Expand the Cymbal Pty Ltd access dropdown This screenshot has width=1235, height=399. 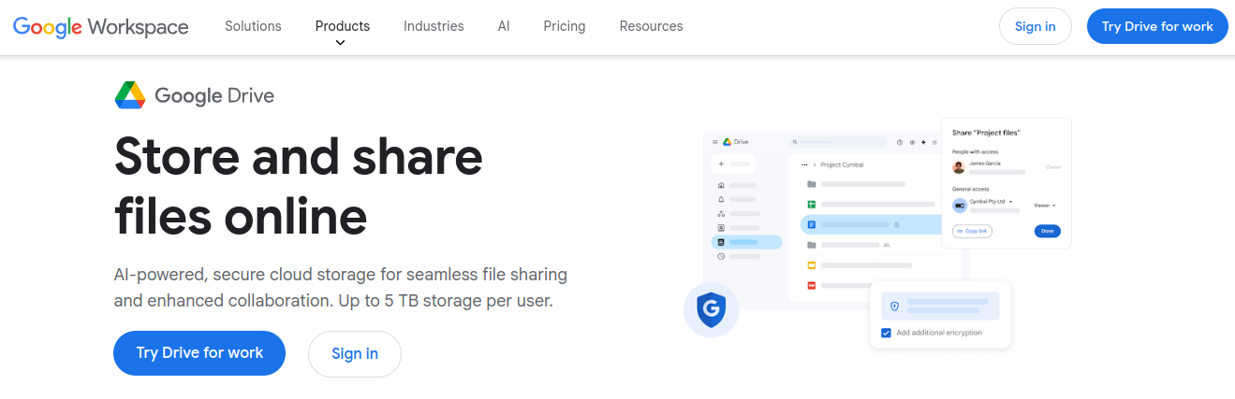[1010, 202]
